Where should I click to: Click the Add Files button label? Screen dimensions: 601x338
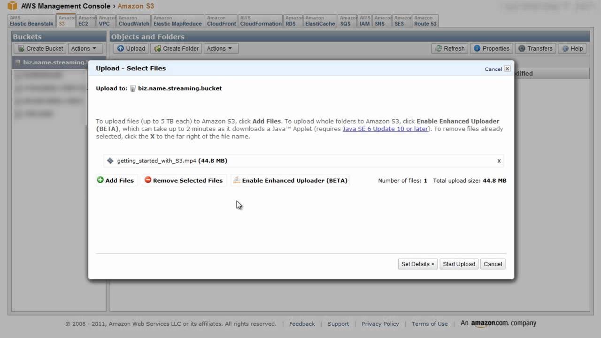tap(119, 180)
